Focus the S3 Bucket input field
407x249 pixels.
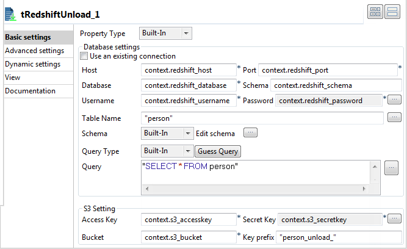(x=188, y=236)
